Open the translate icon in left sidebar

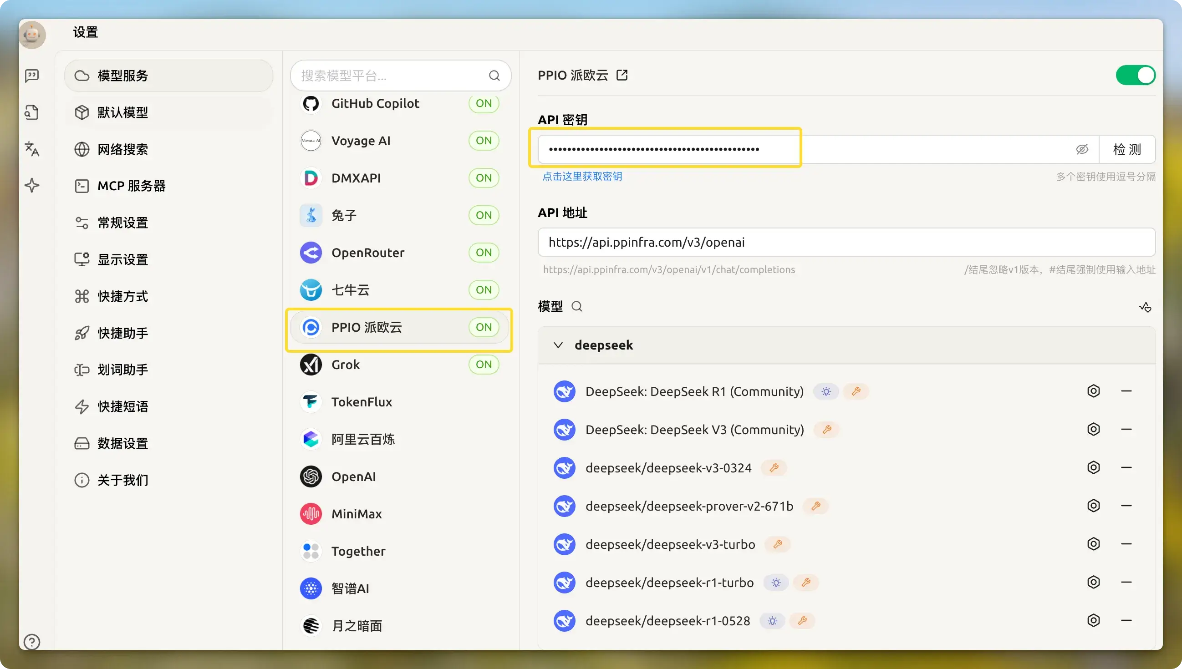32,149
